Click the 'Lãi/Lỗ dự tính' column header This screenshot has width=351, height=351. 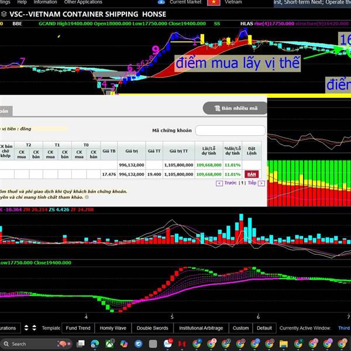click(209, 151)
